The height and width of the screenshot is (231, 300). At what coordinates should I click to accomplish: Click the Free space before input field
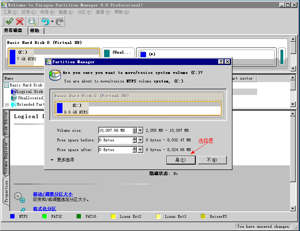click(x=115, y=140)
